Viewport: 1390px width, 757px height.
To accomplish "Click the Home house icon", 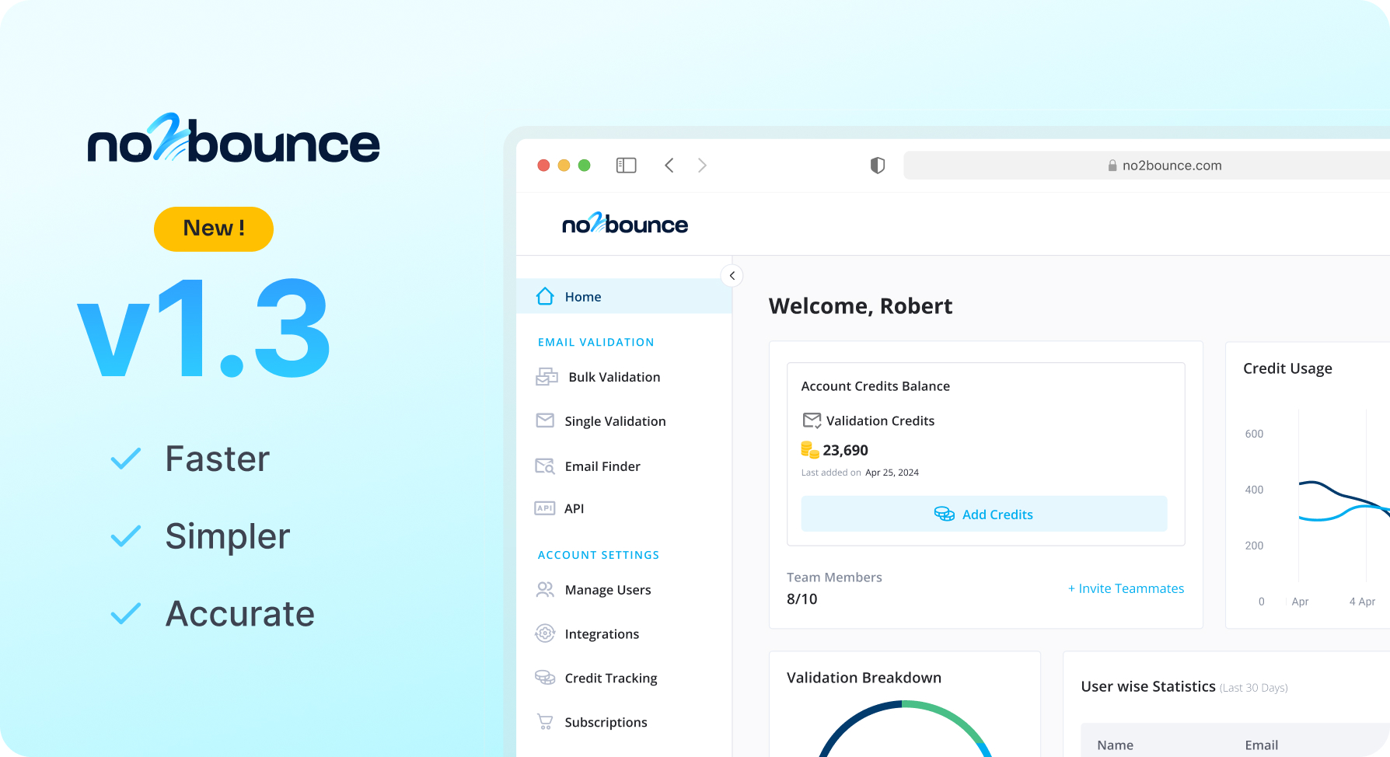I will tap(545, 296).
